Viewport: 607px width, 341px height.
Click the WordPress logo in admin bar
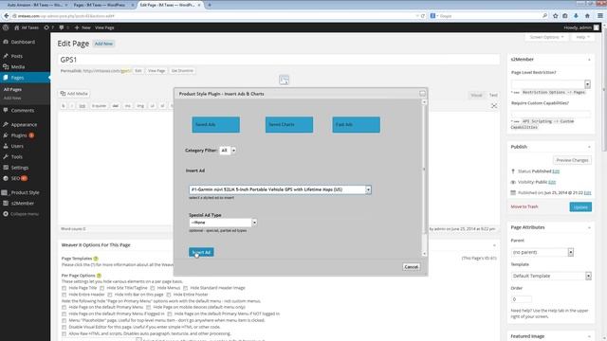tap(6, 27)
